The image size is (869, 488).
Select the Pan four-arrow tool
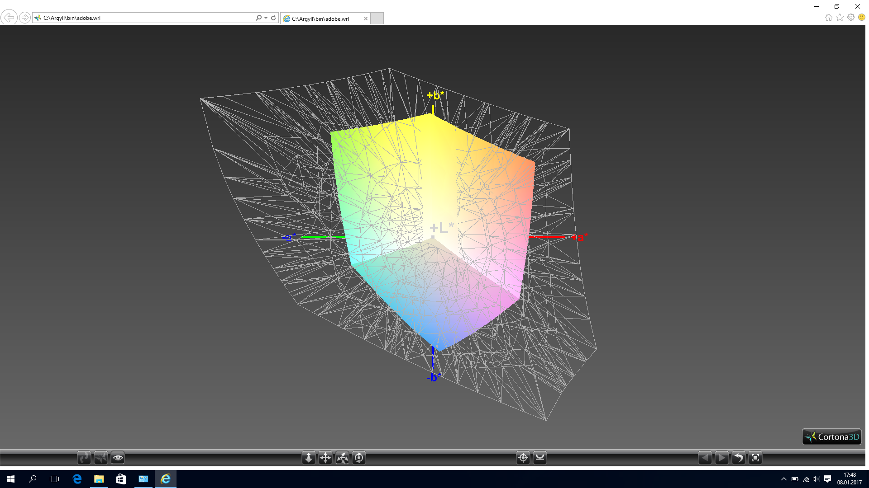[x=325, y=458]
